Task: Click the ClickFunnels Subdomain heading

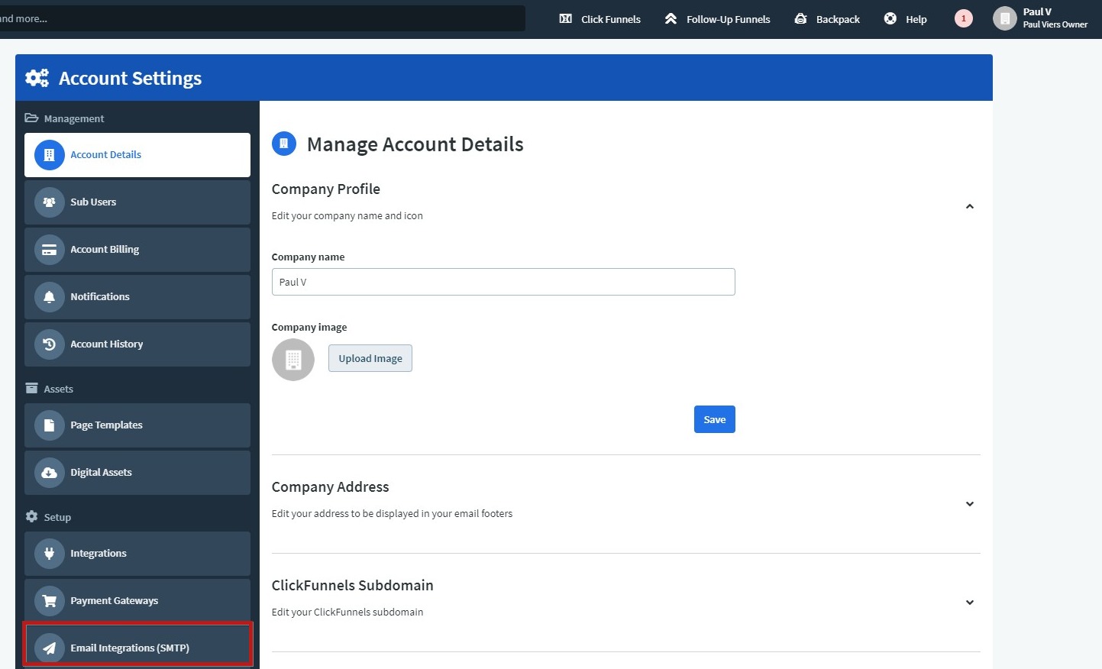Action: 352,586
